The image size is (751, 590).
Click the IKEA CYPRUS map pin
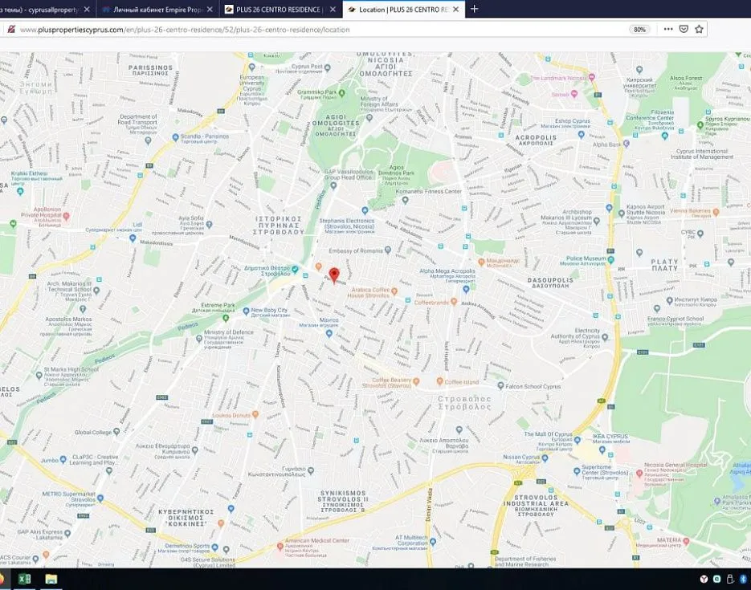click(x=602, y=450)
